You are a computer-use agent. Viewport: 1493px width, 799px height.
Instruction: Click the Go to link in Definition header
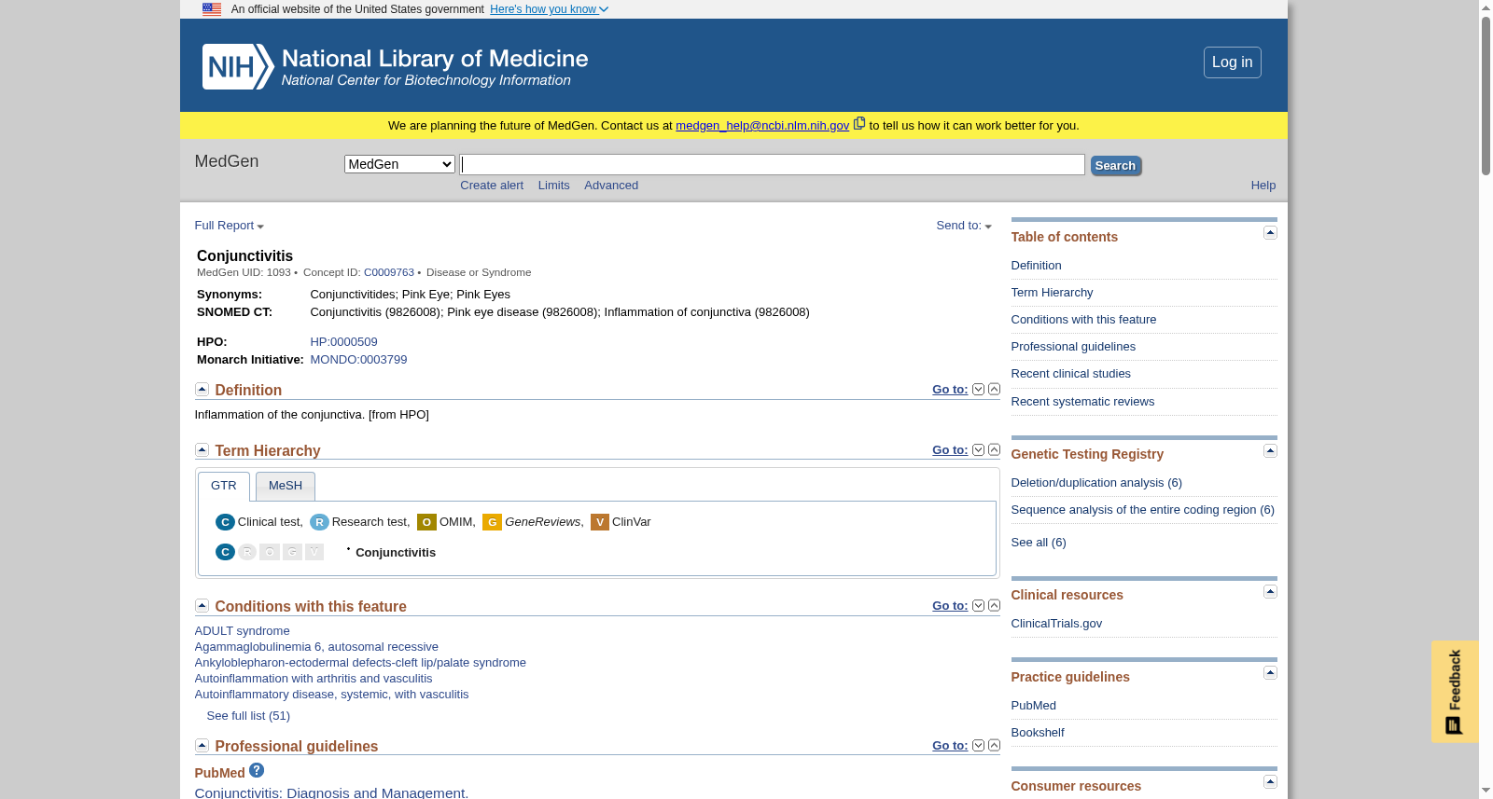coord(950,390)
